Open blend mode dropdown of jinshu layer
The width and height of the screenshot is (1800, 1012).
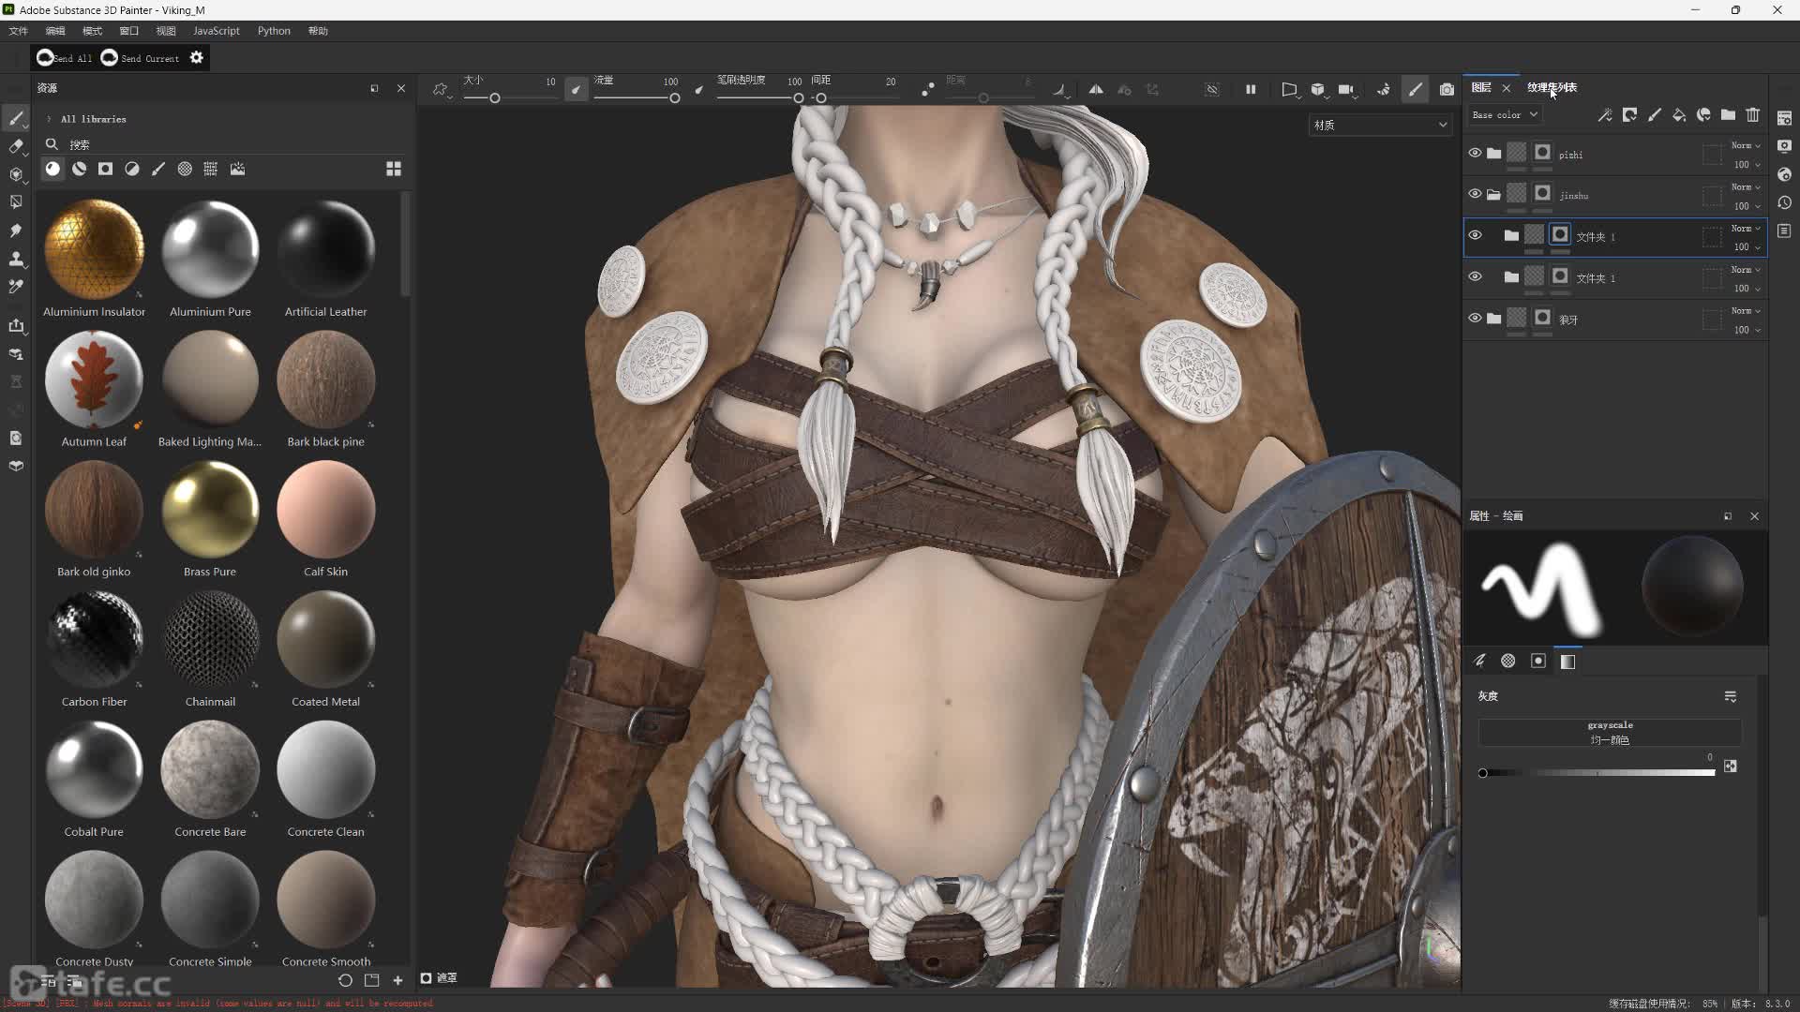click(1746, 186)
